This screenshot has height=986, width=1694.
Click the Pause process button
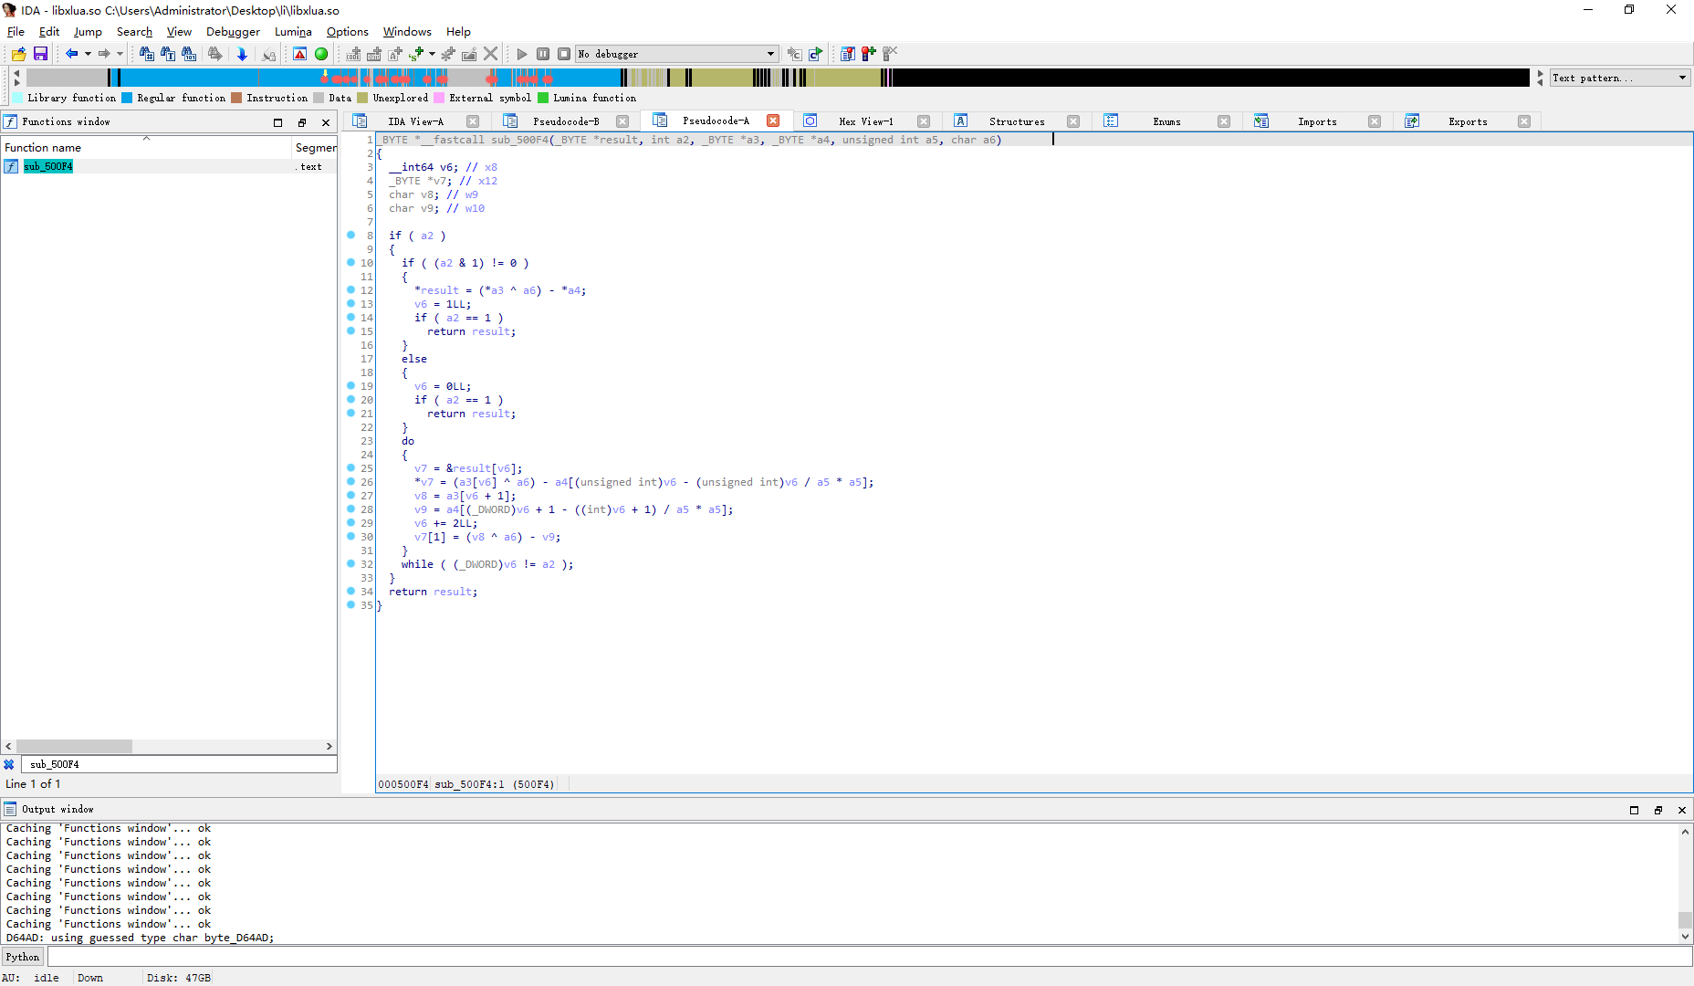543,54
